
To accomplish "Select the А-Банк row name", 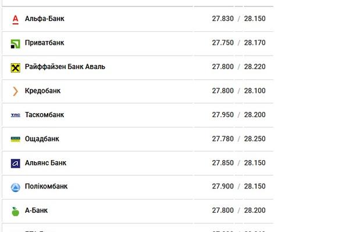I will click(x=36, y=210).
